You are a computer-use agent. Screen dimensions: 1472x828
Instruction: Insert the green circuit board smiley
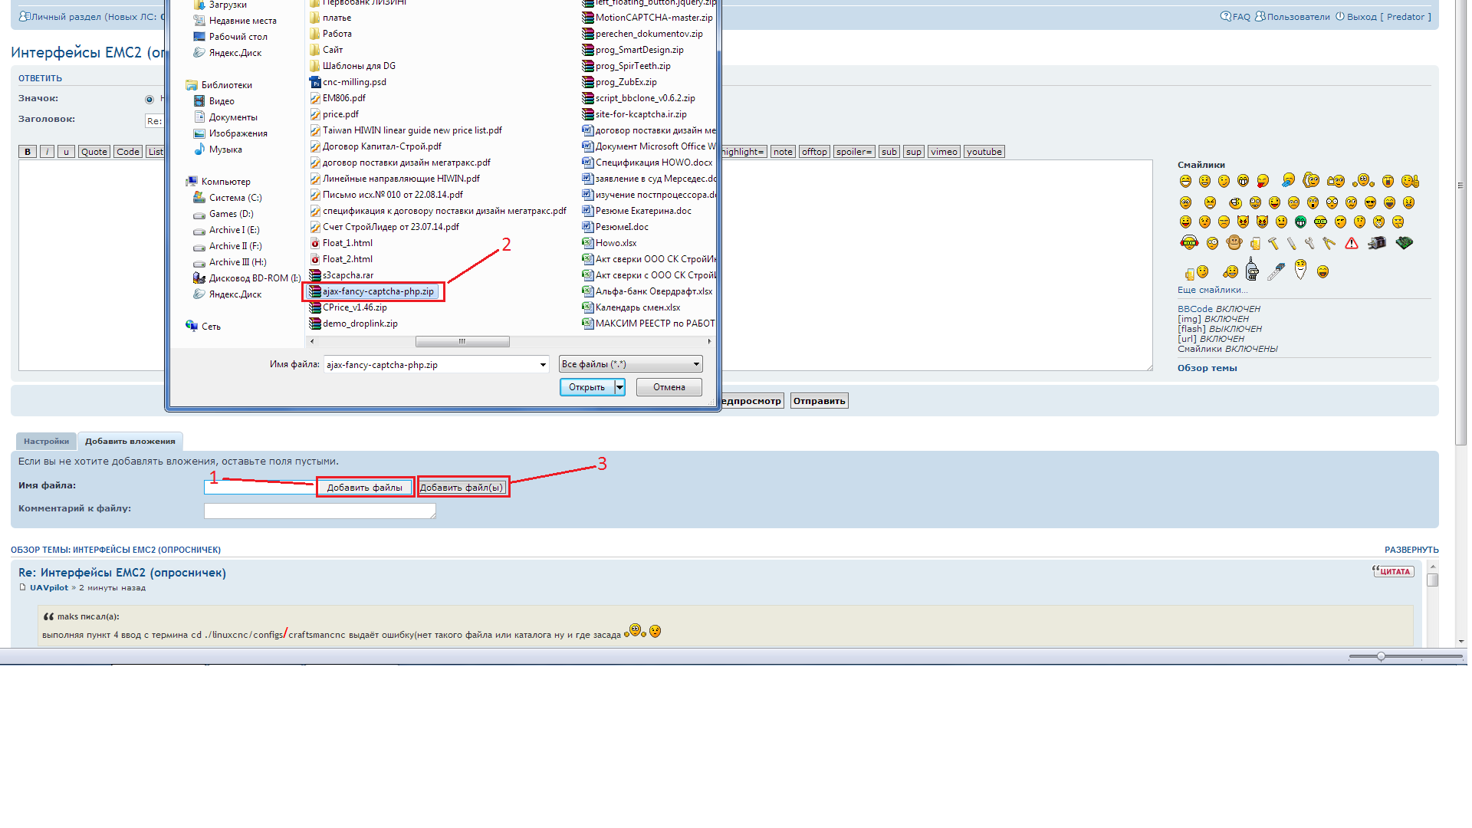point(1404,243)
